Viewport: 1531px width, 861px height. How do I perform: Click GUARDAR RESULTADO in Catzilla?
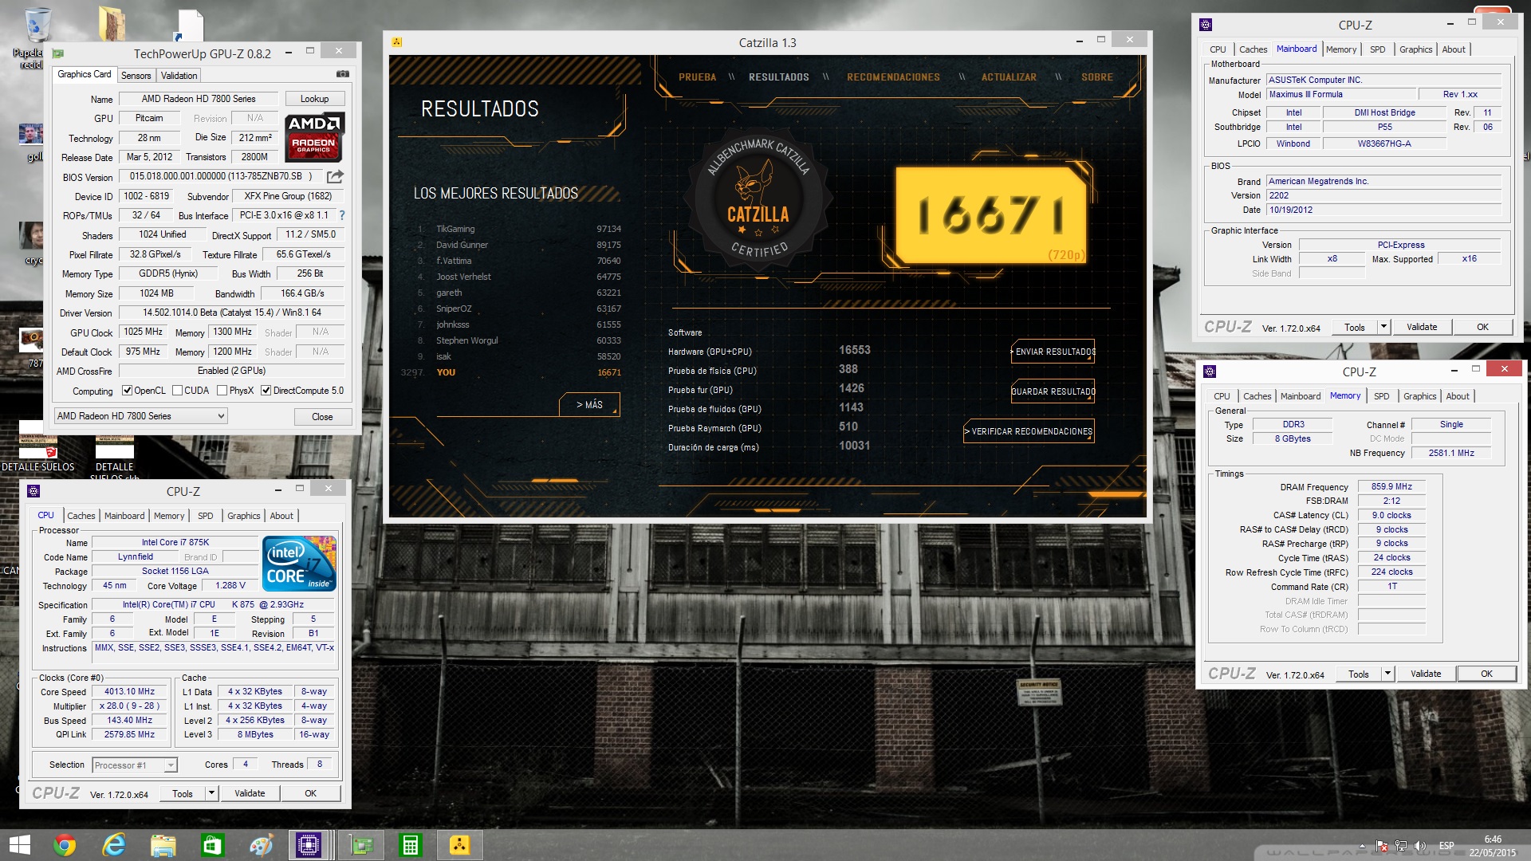pyautogui.click(x=1053, y=391)
